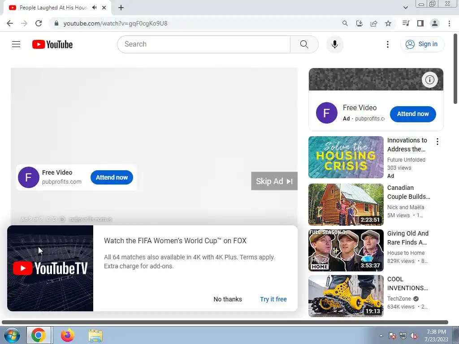This screenshot has height=344, width=459.
Task: Open the network tray icon
Action: click(403, 336)
